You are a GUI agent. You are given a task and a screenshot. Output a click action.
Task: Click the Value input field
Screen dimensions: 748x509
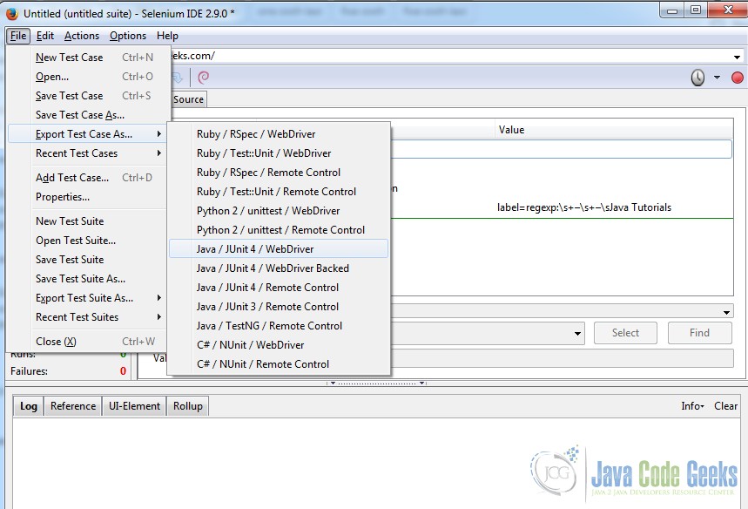562,358
